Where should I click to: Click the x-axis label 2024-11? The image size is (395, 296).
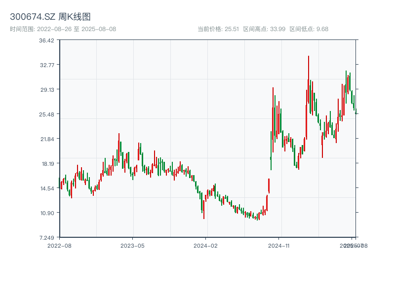coord(278,246)
